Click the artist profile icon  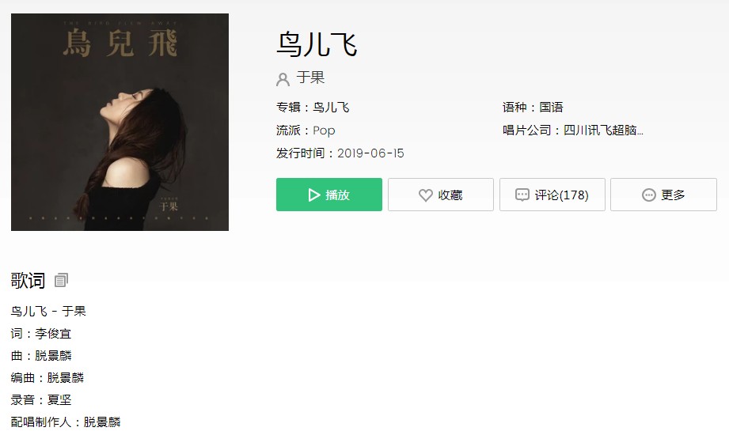283,79
